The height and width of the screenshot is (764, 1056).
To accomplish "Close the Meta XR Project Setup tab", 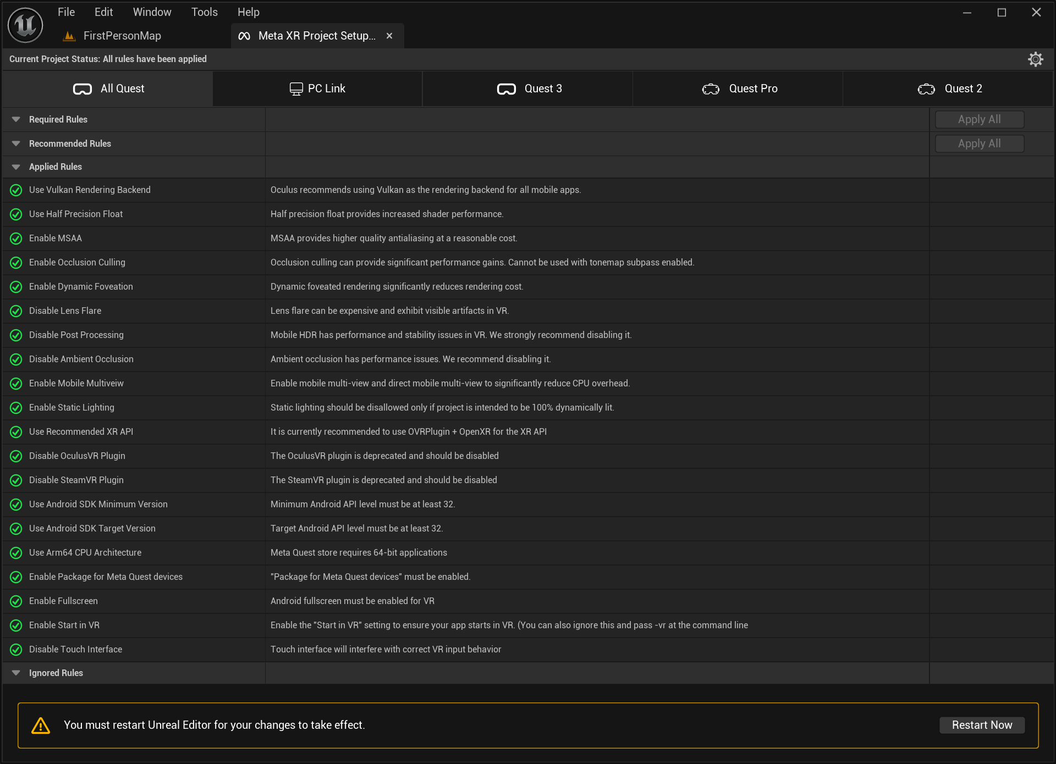I will click(x=389, y=35).
